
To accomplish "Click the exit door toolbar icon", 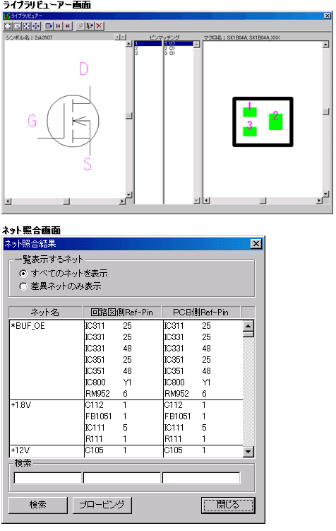I will tap(90, 26).
